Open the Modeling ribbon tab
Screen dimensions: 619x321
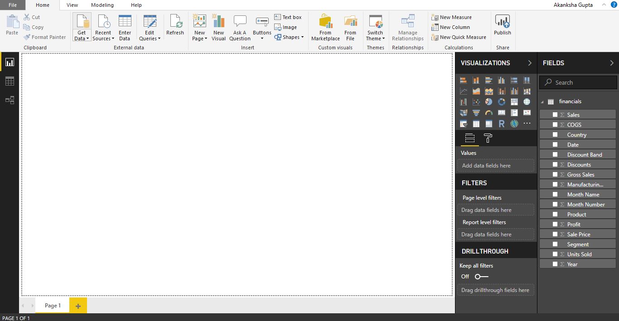(102, 5)
